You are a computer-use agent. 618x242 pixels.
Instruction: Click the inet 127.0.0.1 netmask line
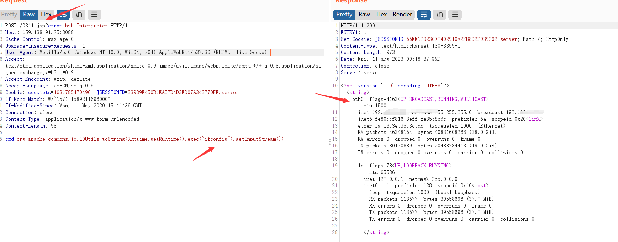[411, 179]
